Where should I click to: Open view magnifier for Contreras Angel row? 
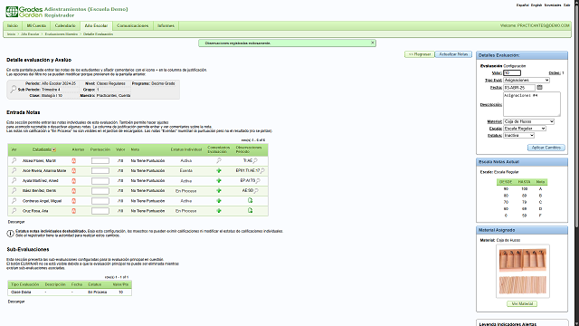pyautogui.click(x=14, y=201)
